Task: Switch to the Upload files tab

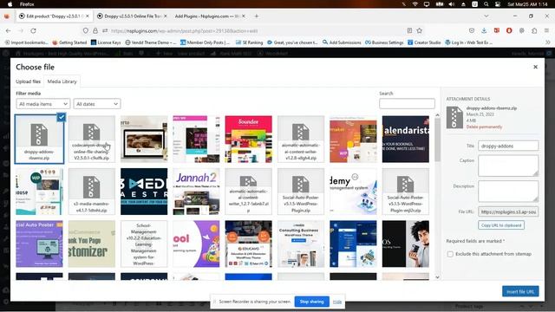Action: (x=29, y=81)
